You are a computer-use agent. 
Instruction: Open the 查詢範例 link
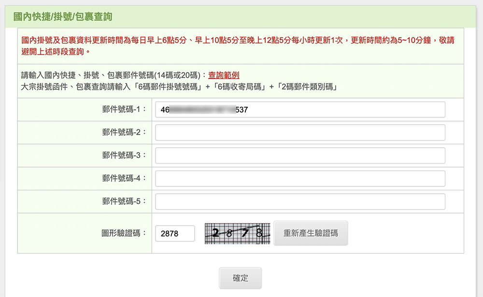coord(224,75)
